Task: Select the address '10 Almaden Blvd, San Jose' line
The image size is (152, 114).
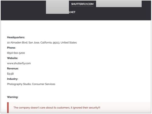Action: pos(42,43)
